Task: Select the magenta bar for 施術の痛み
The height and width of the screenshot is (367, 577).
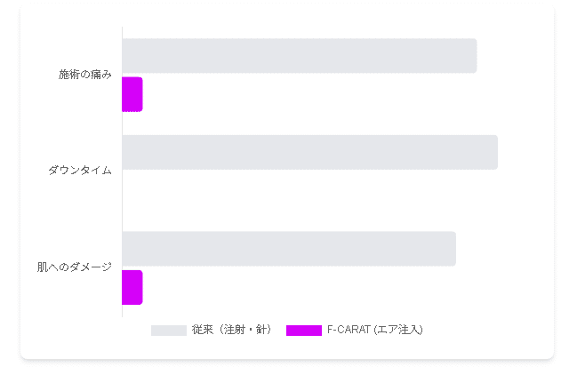Action: pyautogui.click(x=132, y=94)
